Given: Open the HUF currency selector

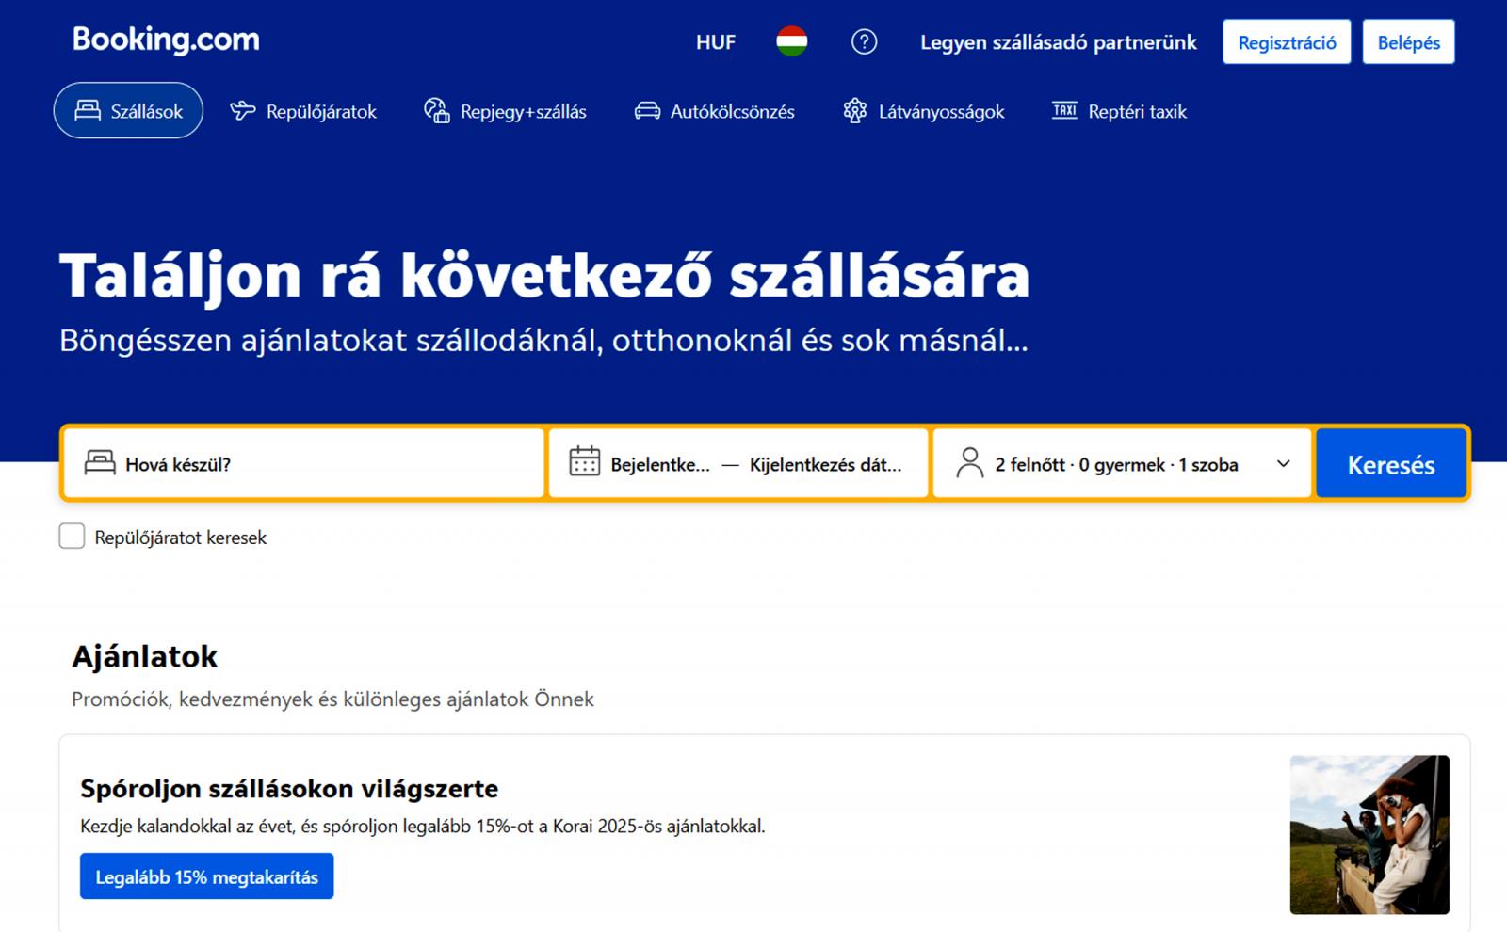Looking at the screenshot, I should 716,42.
